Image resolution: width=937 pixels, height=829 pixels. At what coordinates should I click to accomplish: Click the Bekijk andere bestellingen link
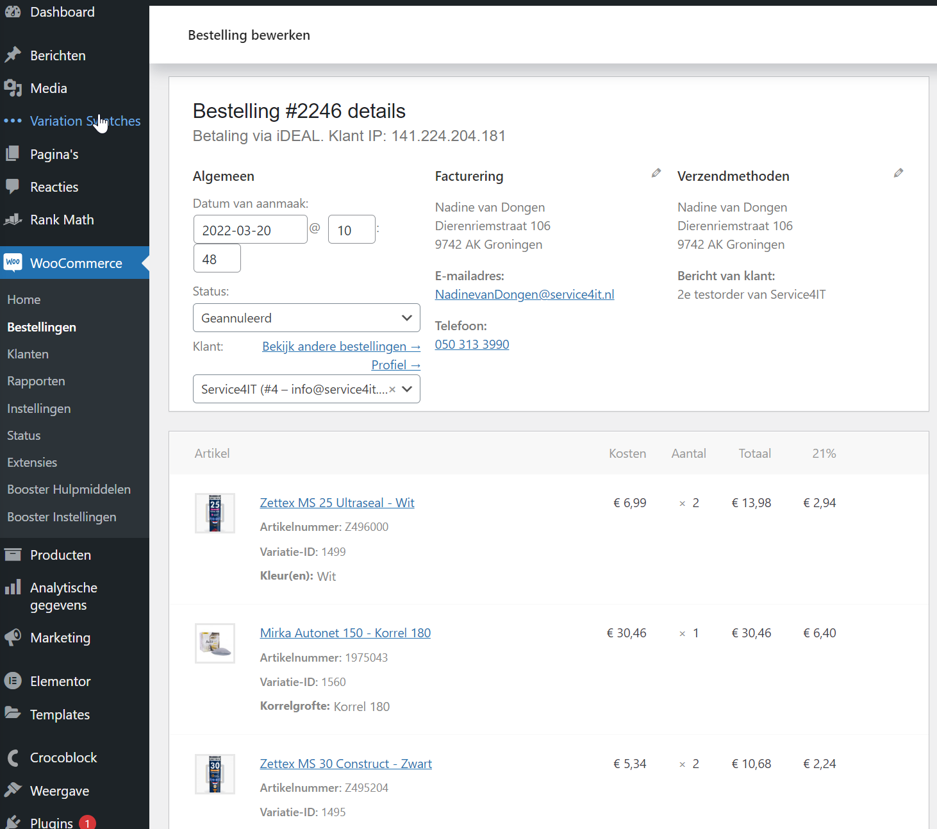tap(341, 346)
